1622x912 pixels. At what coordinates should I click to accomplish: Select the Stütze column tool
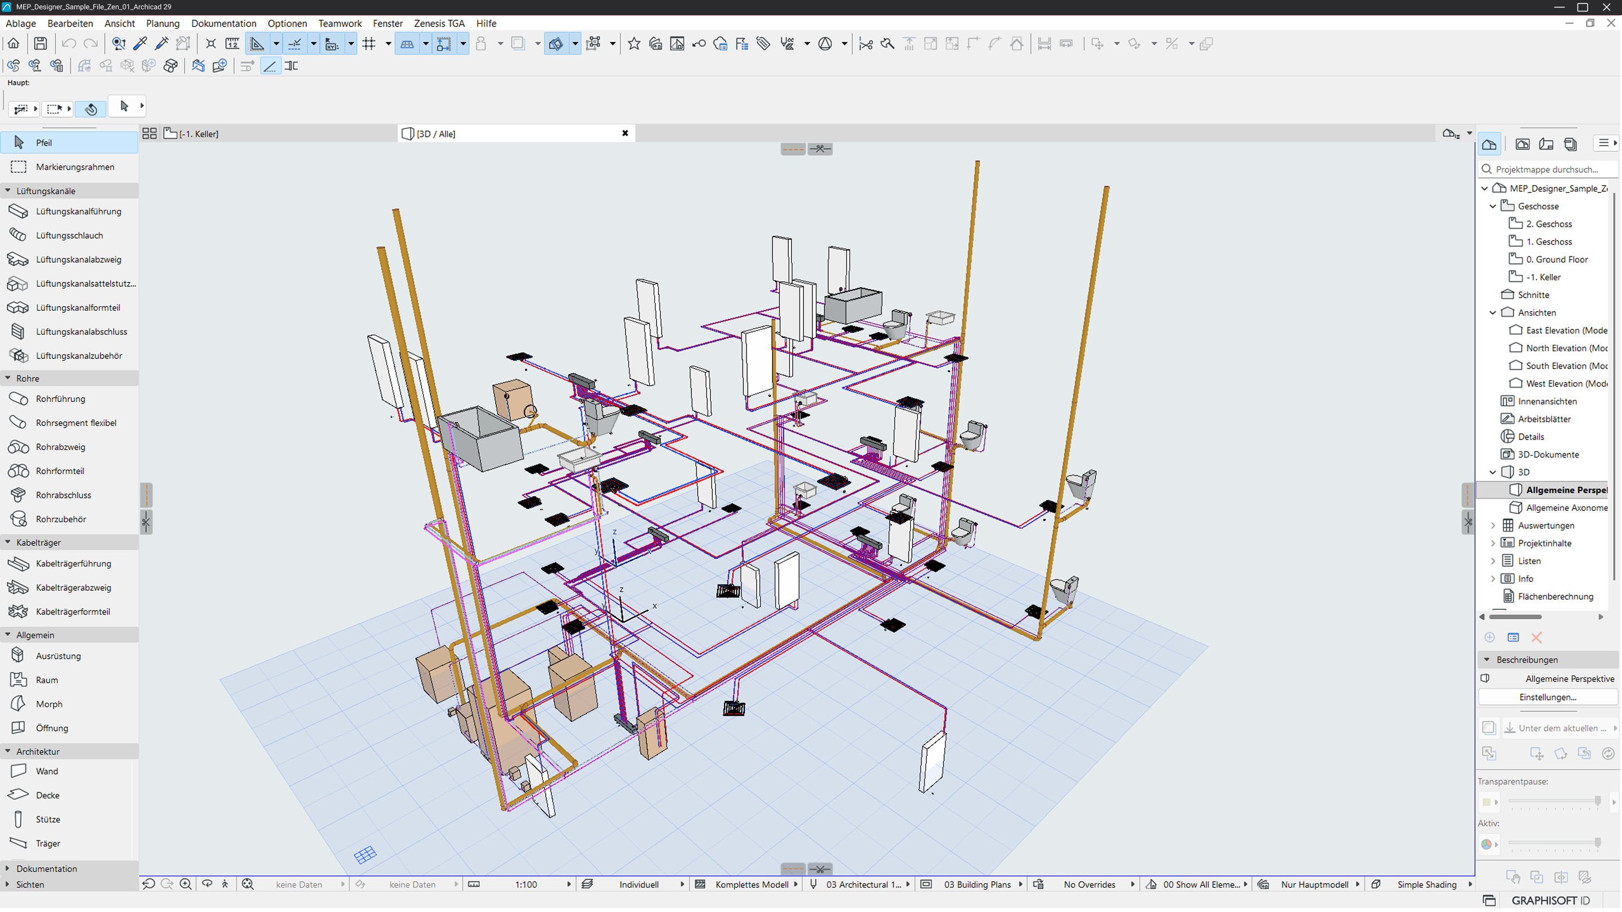point(47,819)
